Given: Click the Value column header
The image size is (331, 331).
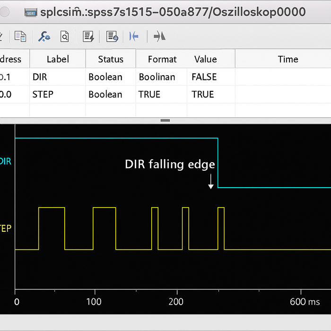Looking at the screenshot, I should tap(205, 59).
